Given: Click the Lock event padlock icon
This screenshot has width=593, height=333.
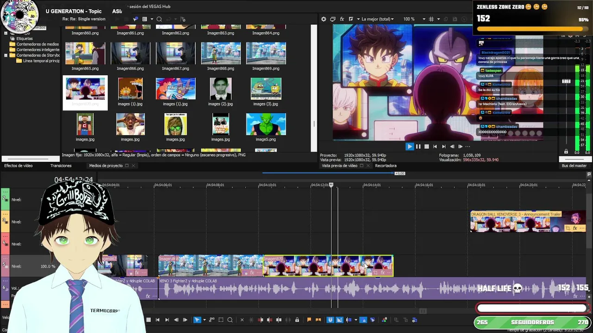Looking at the screenshot, I should [x=297, y=320].
